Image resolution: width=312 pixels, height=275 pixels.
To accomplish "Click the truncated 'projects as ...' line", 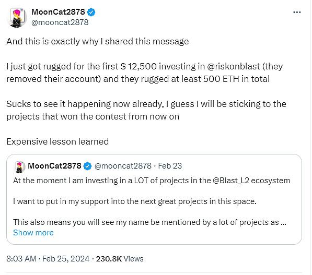I will (149, 222).
